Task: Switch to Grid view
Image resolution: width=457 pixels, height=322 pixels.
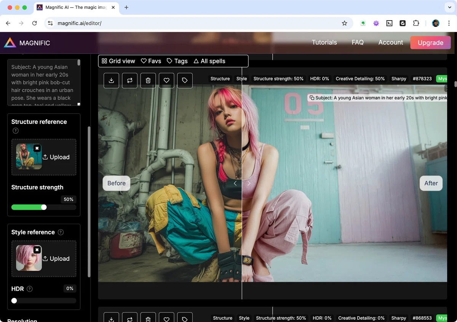Action: tap(118, 61)
